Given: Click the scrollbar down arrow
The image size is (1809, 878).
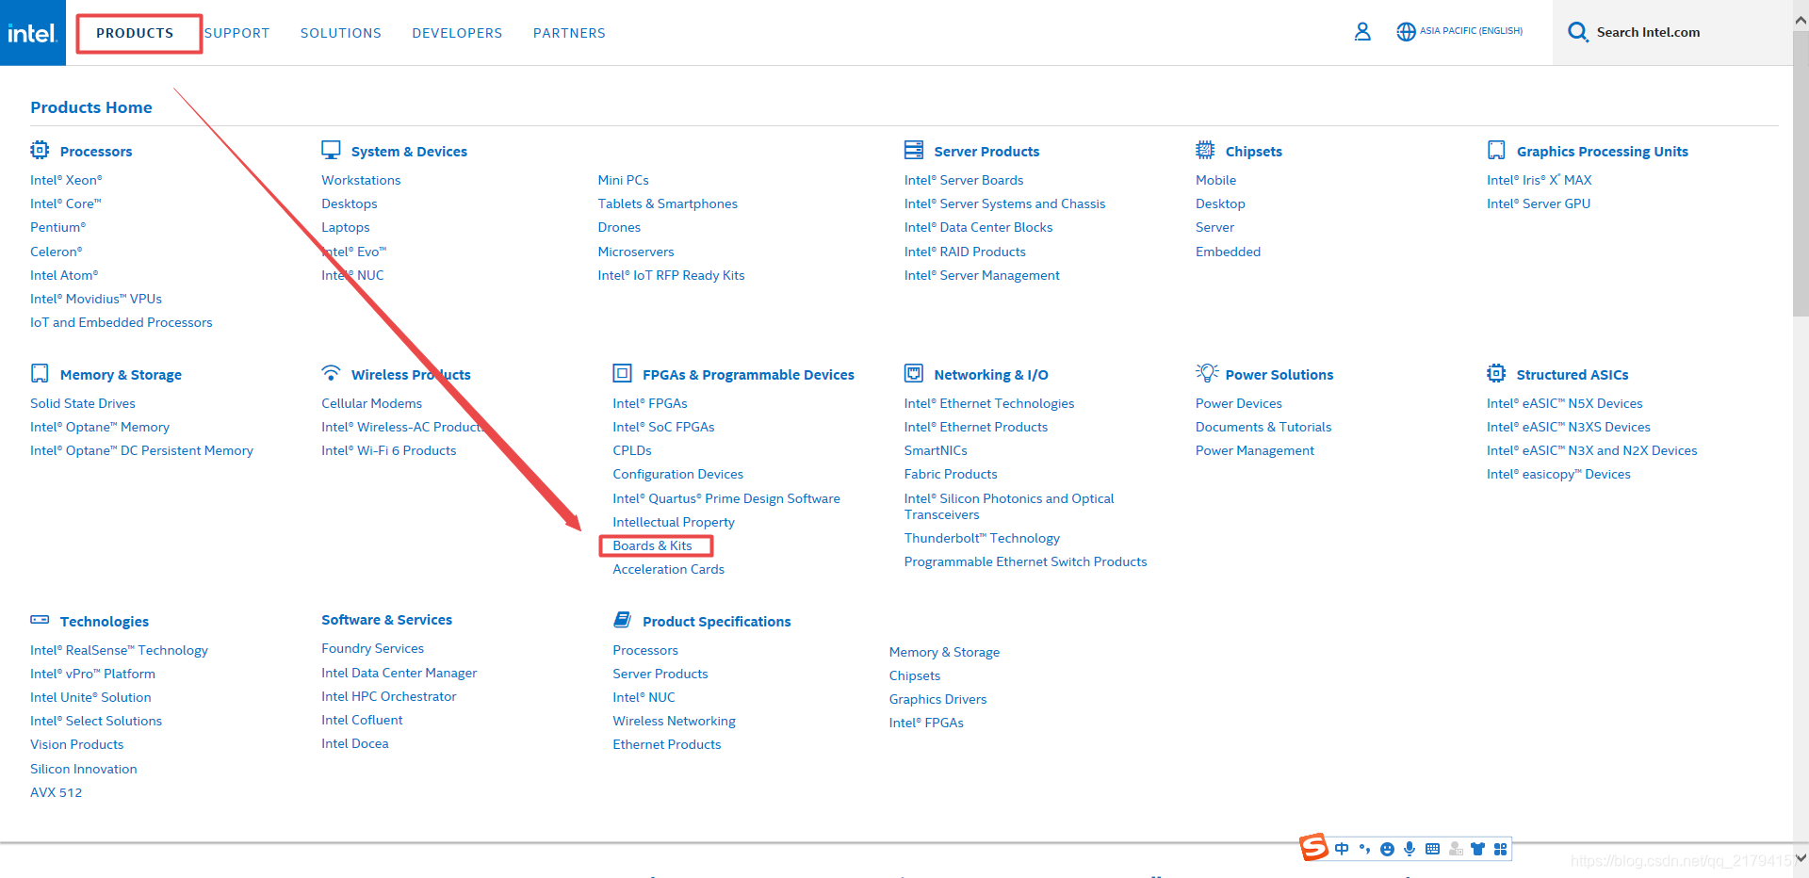Looking at the screenshot, I should pos(1801,857).
